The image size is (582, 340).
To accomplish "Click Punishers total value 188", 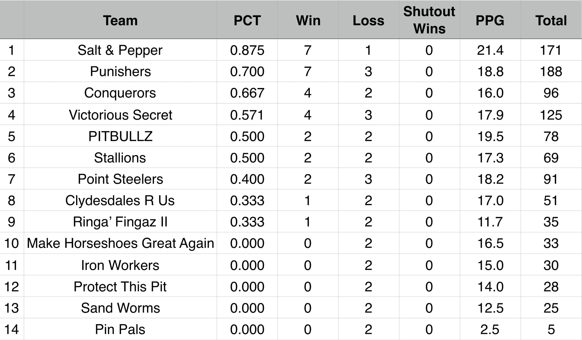I will click(x=551, y=72).
